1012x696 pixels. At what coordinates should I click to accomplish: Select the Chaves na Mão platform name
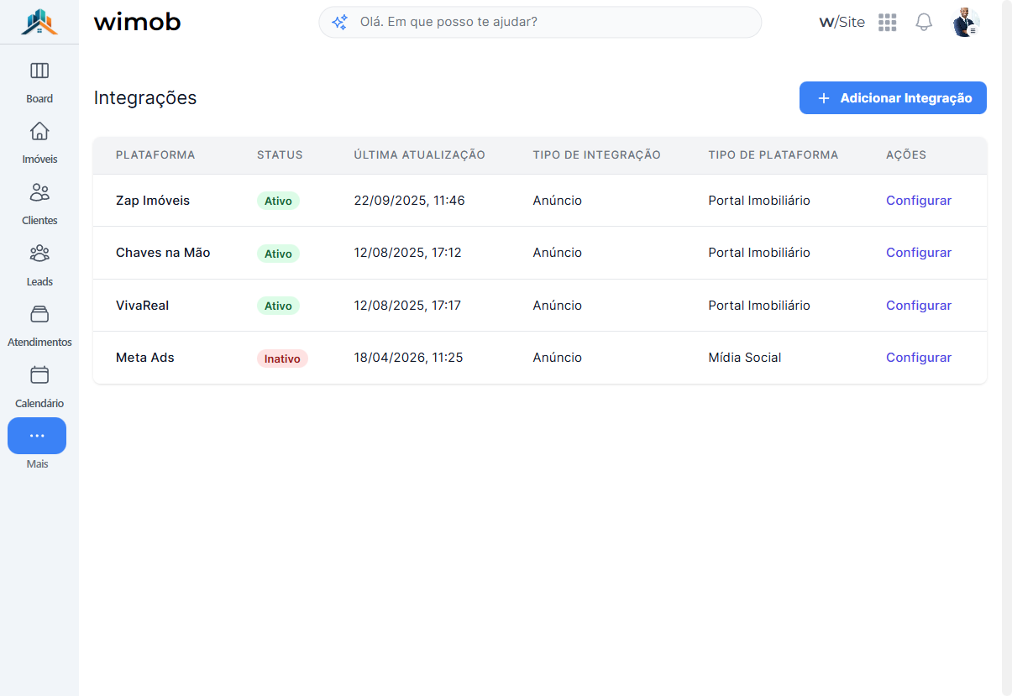click(163, 253)
